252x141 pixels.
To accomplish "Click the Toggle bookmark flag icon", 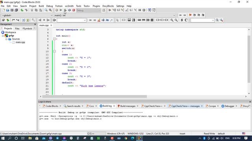I will (x=190, y=15).
